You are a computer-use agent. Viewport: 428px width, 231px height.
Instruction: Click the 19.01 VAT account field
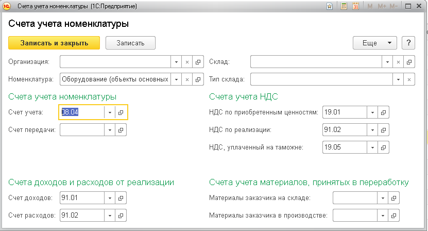(x=345, y=112)
